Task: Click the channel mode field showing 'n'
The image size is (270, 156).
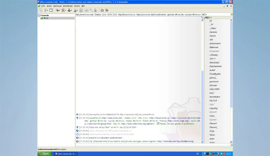Action: point(218,15)
